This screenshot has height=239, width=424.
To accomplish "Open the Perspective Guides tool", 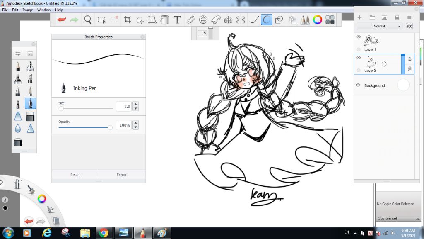I will click(228, 20).
